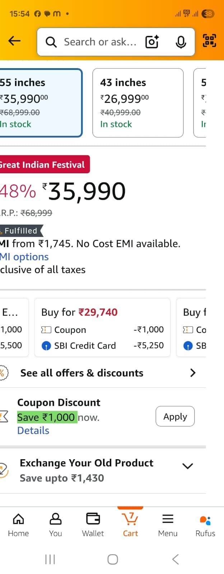This screenshot has width=224, height=574.
Task: Tap the back arrow icon
Action: point(14,41)
